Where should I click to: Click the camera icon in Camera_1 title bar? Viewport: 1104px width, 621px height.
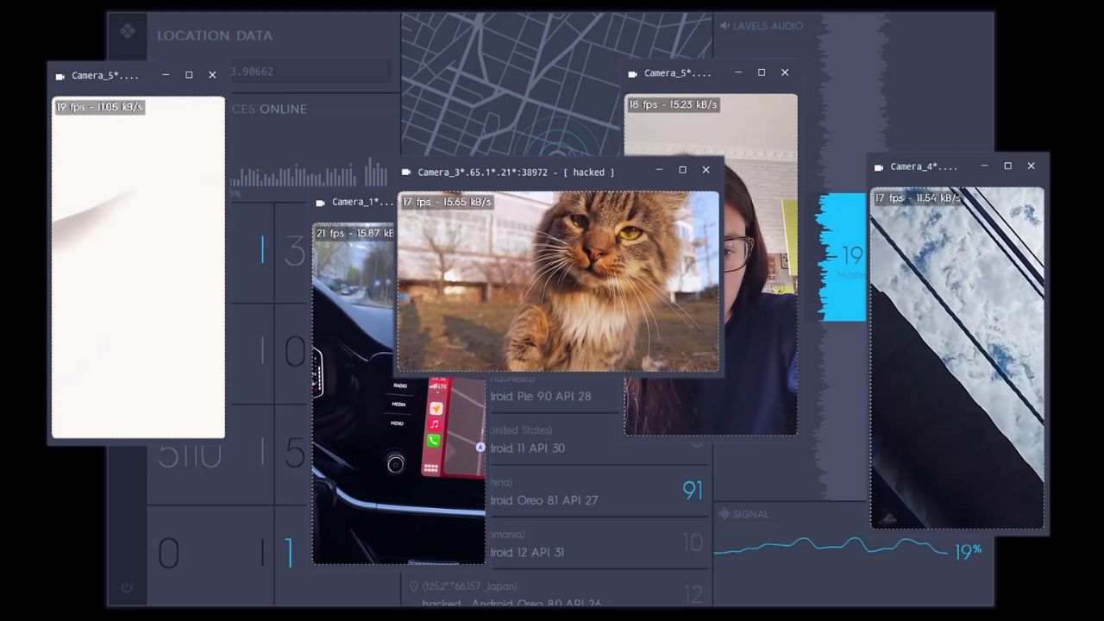(321, 203)
